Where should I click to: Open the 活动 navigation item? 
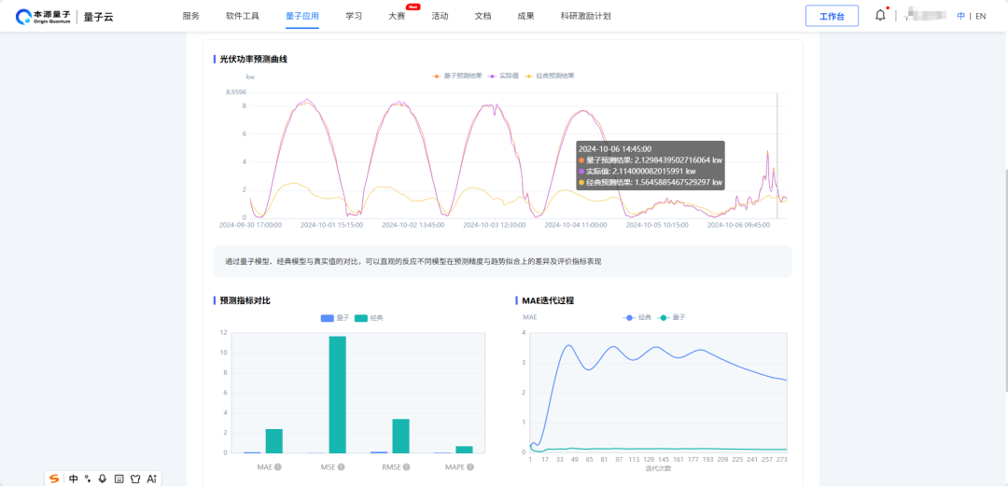click(x=440, y=16)
